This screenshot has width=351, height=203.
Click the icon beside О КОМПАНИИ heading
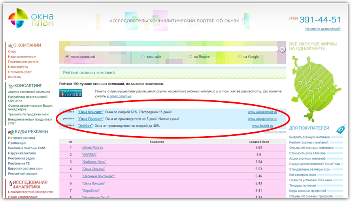[x=10, y=46]
